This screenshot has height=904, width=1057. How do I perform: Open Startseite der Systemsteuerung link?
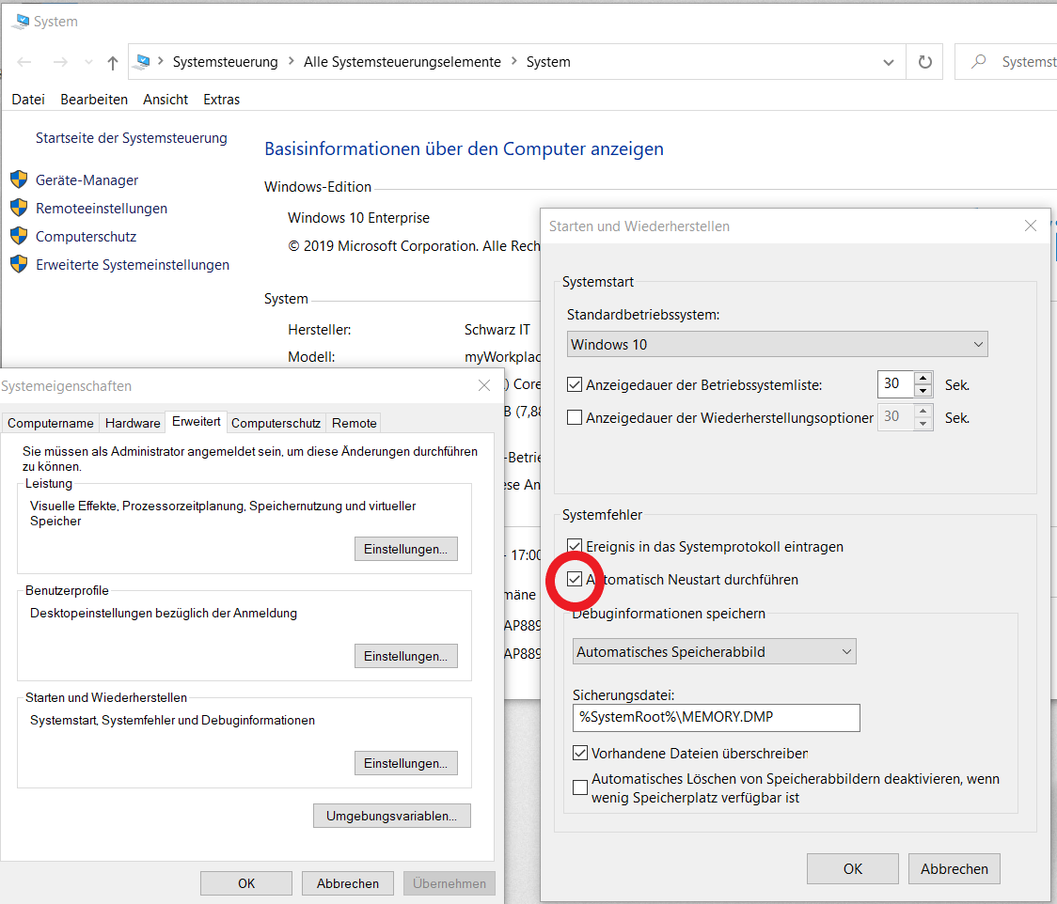point(132,138)
